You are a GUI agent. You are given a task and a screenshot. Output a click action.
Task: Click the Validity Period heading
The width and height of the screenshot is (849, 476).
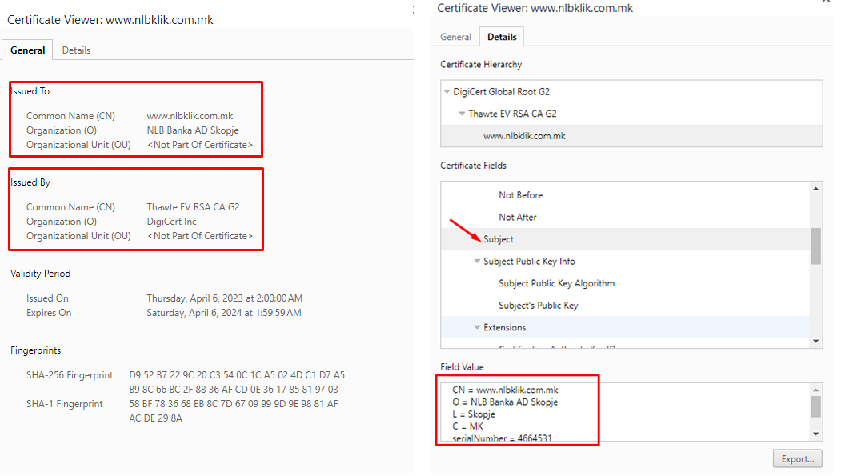pyautogui.click(x=41, y=274)
